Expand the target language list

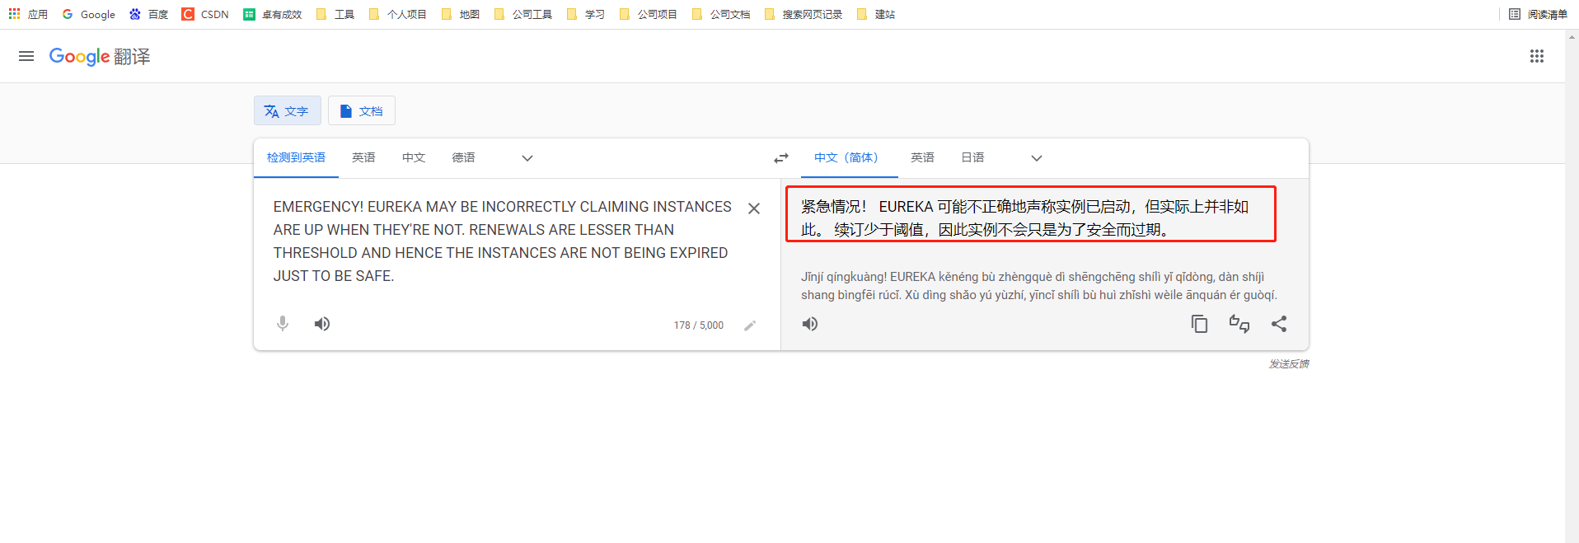point(1037,158)
